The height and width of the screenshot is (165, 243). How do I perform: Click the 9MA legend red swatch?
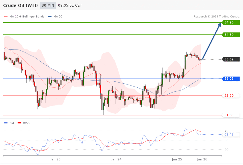(19, 123)
